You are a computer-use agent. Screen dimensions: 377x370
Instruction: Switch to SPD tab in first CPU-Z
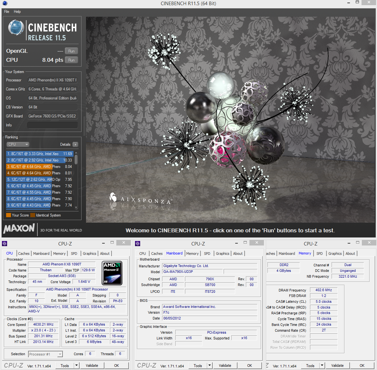[x=74, y=254]
